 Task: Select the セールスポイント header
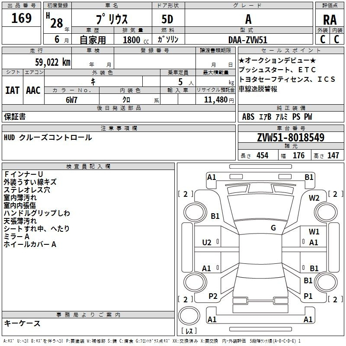point(291,50)
